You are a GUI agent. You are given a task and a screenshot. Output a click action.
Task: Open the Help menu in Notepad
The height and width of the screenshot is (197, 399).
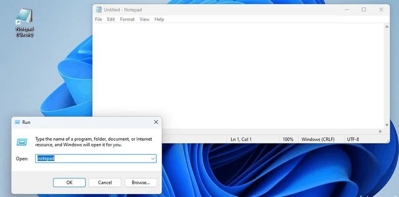pos(159,19)
